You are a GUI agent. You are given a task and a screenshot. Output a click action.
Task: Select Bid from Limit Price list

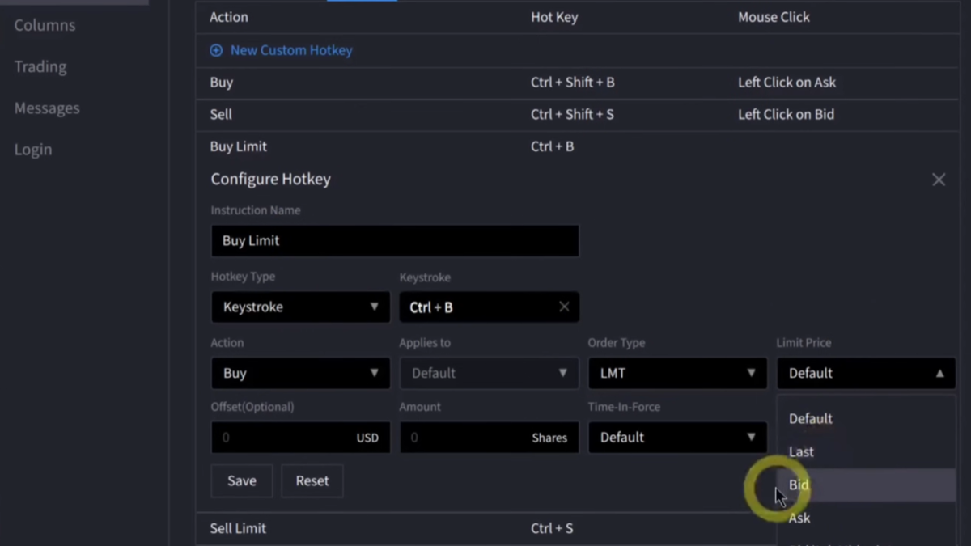[x=866, y=485]
